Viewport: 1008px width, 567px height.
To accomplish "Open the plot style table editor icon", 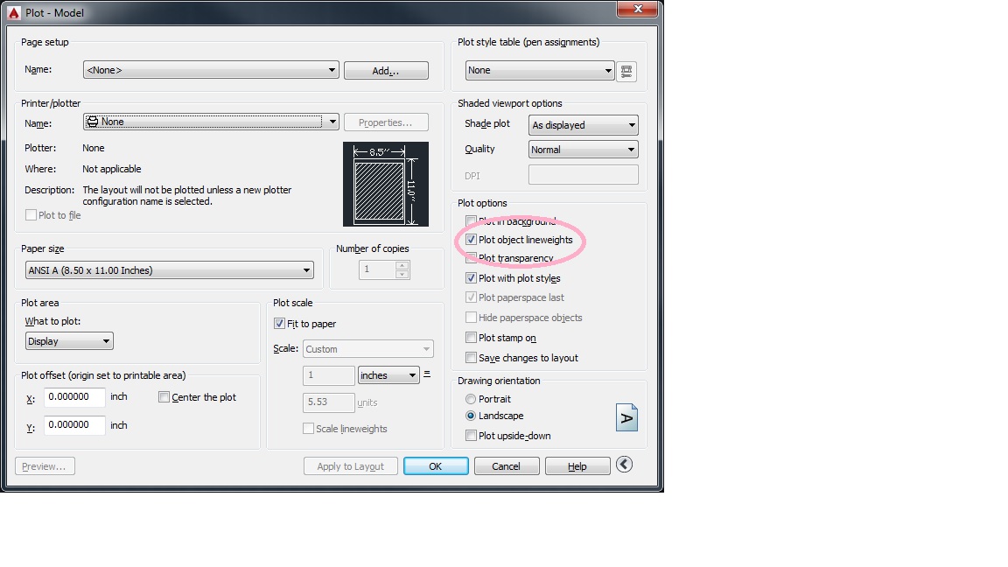I will (x=626, y=72).
